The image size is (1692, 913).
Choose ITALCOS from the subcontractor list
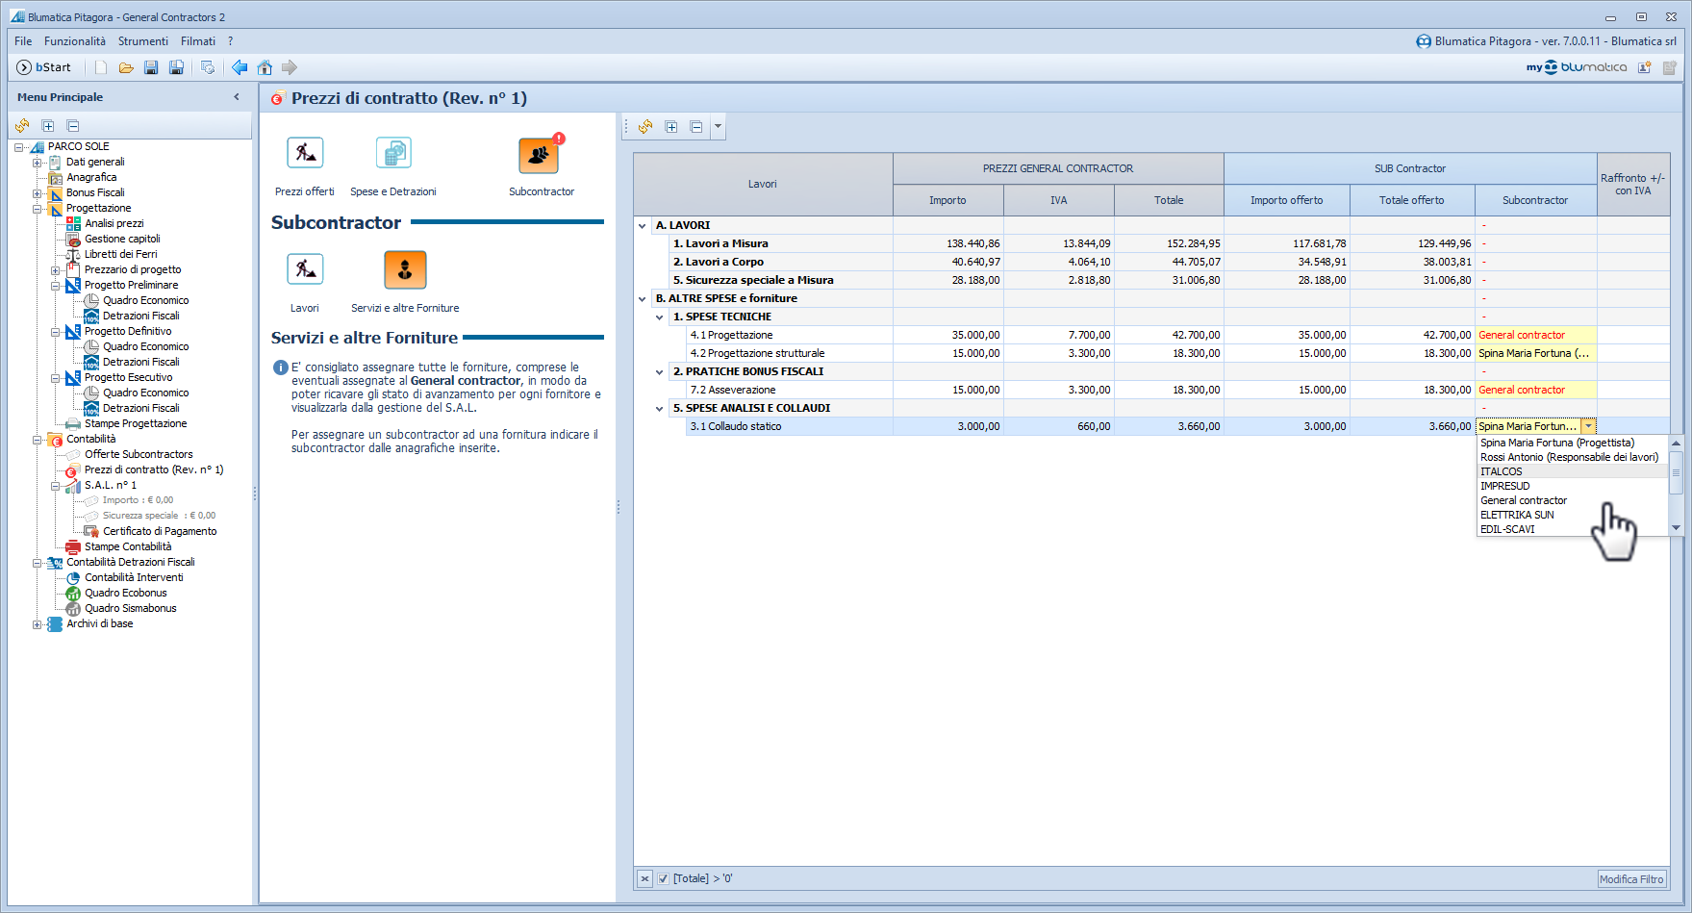click(x=1502, y=471)
